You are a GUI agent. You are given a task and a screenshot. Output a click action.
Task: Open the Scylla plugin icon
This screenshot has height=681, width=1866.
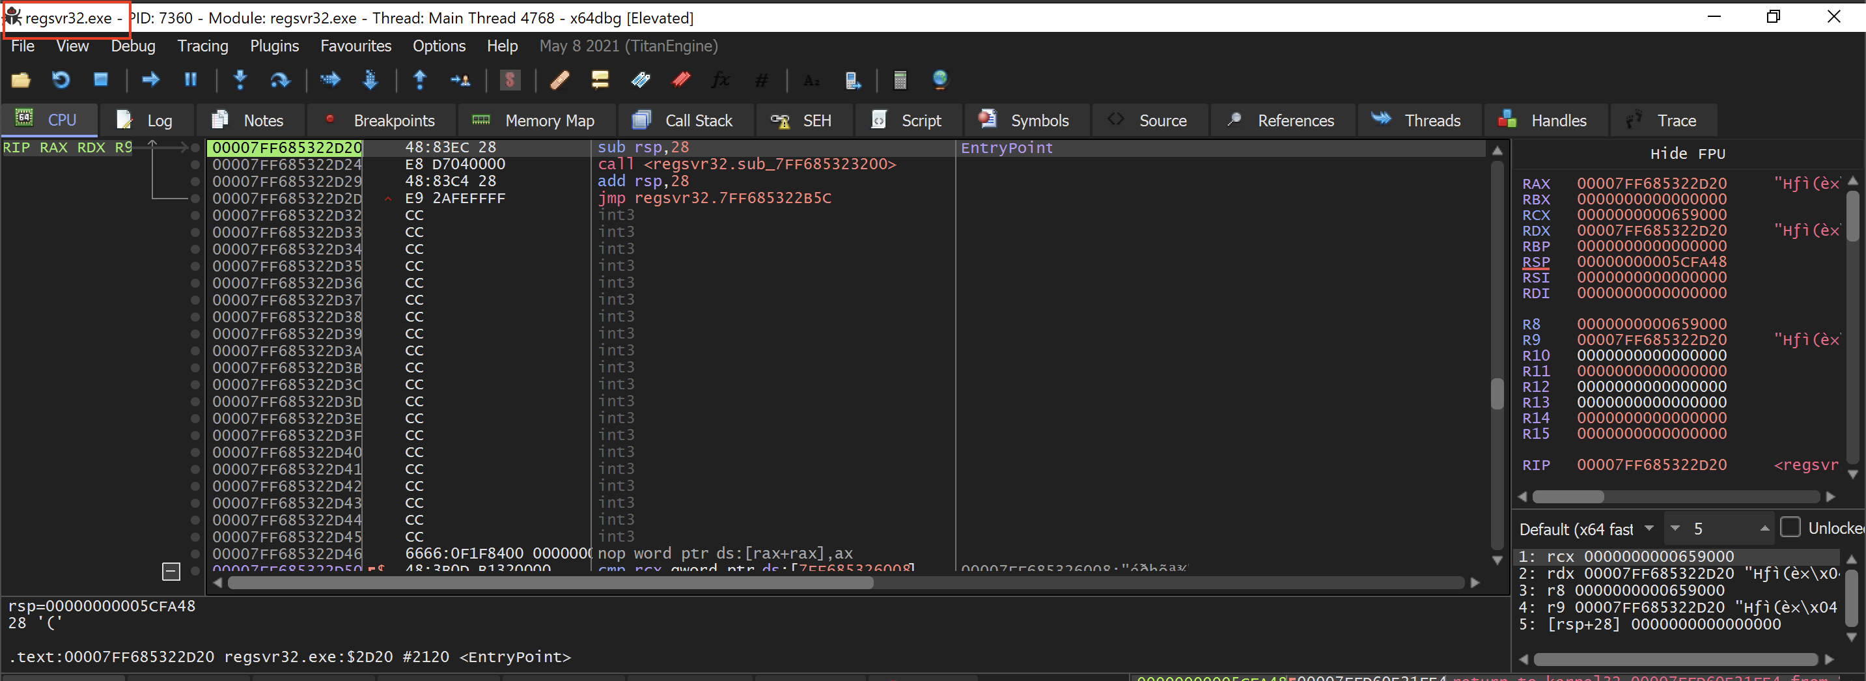coord(510,79)
